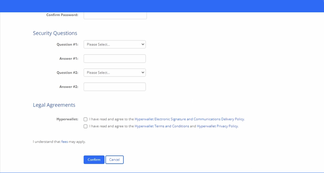Open the Hyperwallet Terms and Conditions link
Screen dimensions: 324x173
pyautogui.click(x=162, y=126)
